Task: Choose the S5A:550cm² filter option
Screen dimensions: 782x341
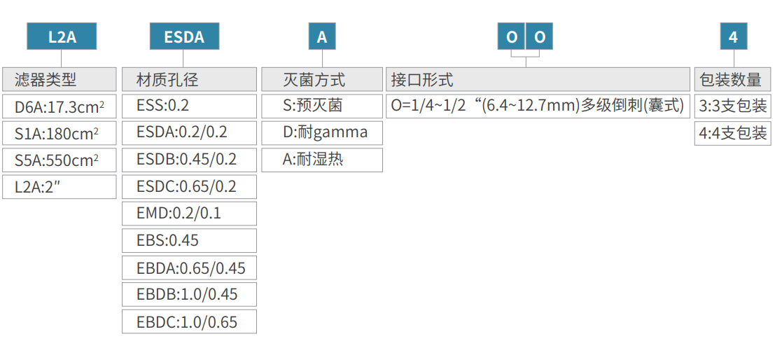Action: pyautogui.click(x=59, y=160)
